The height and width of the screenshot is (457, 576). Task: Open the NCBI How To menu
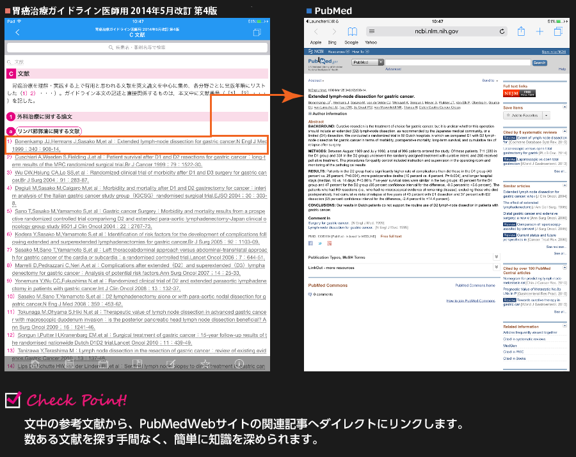click(x=360, y=52)
